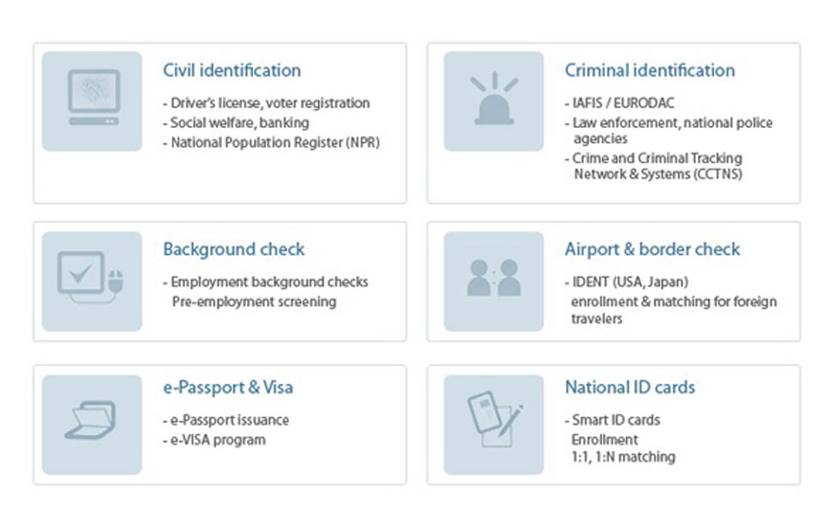The height and width of the screenshot is (528, 835).
Task: Click the two people Airport border icon
Action: point(493,282)
